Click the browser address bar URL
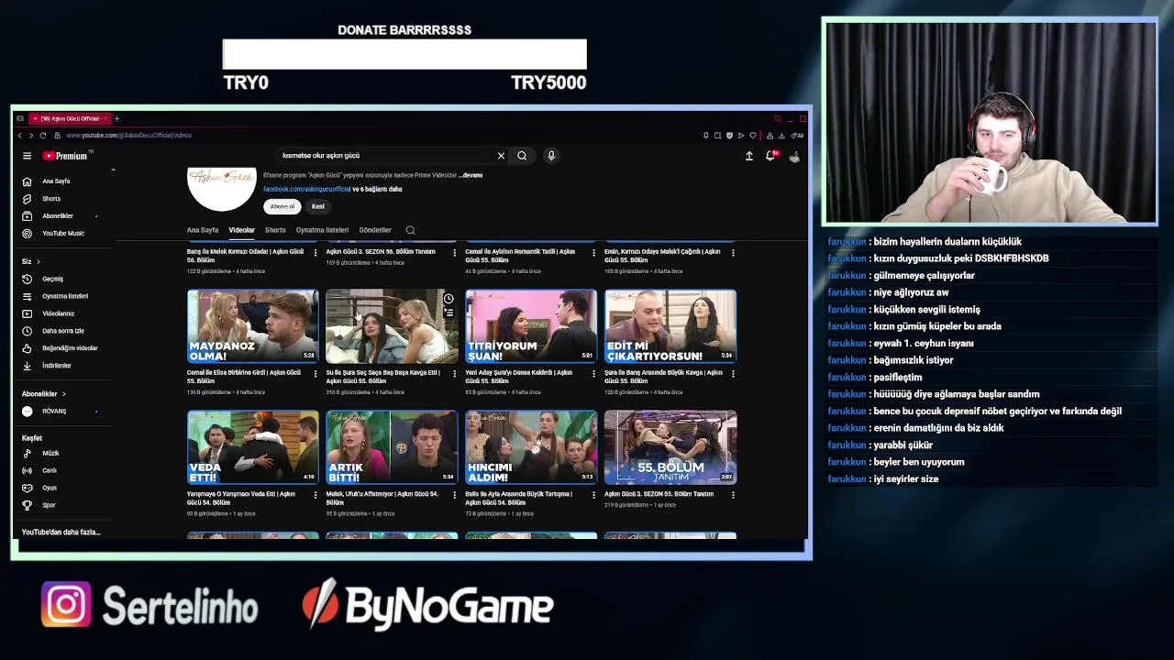 click(128, 136)
